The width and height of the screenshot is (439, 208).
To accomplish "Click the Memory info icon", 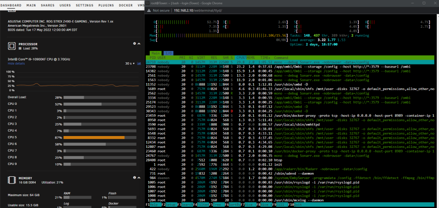I will [134, 177].
